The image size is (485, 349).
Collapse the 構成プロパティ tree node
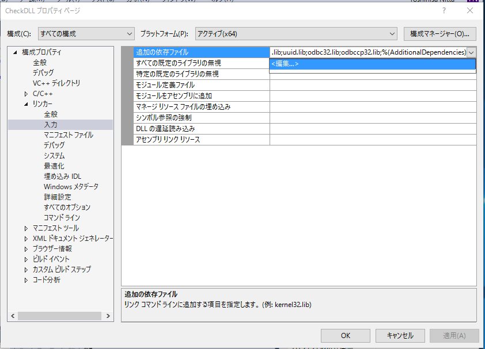[x=16, y=52]
